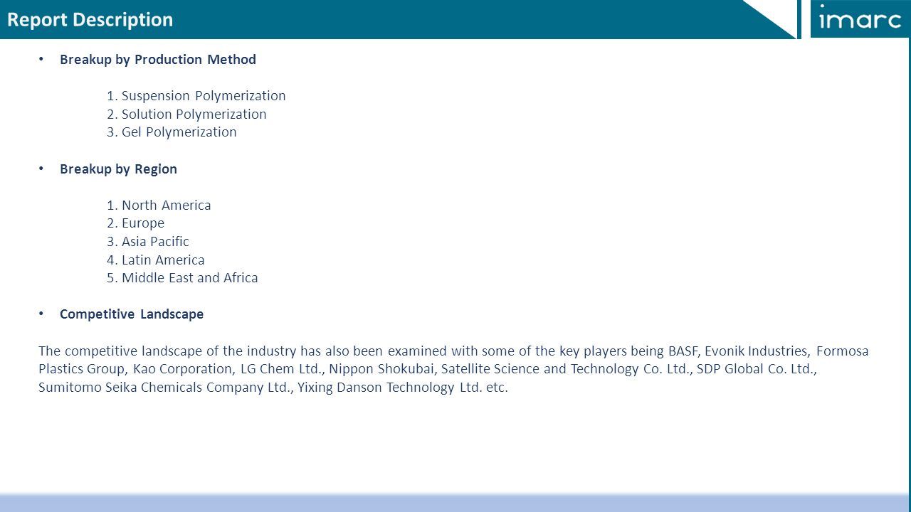Click the Breakup by Production Method heading

[x=158, y=60]
